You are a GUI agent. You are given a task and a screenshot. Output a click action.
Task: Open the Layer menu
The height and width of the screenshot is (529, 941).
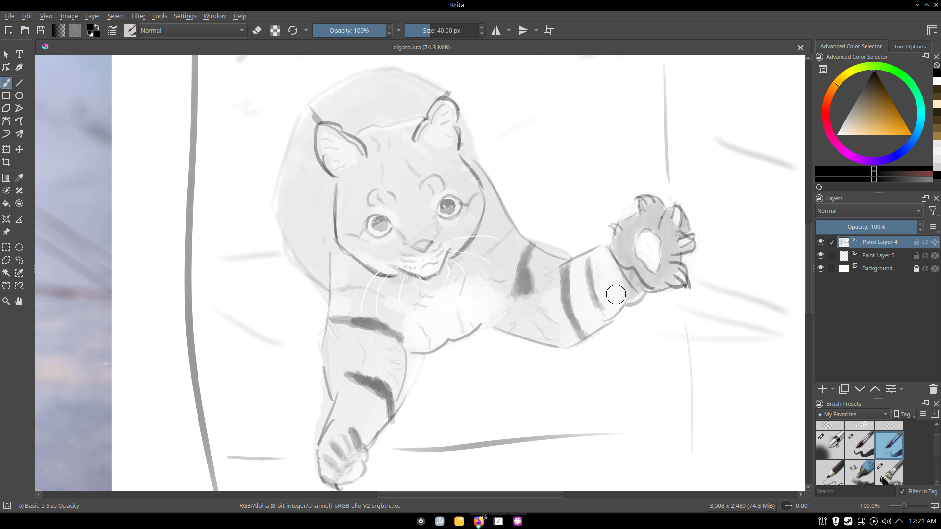point(92,16)
